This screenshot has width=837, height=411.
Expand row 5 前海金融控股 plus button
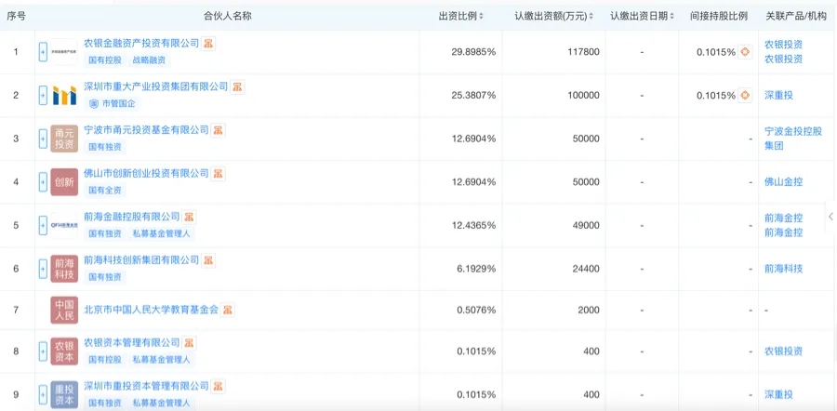click(x=43, y=225)
